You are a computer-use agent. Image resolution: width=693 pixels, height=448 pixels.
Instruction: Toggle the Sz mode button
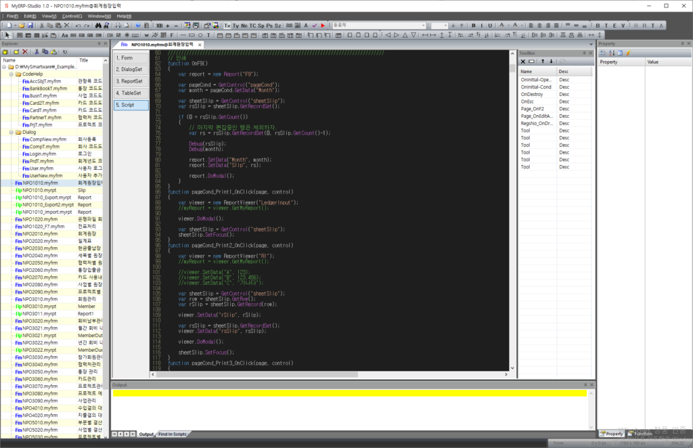coord(277,26)
